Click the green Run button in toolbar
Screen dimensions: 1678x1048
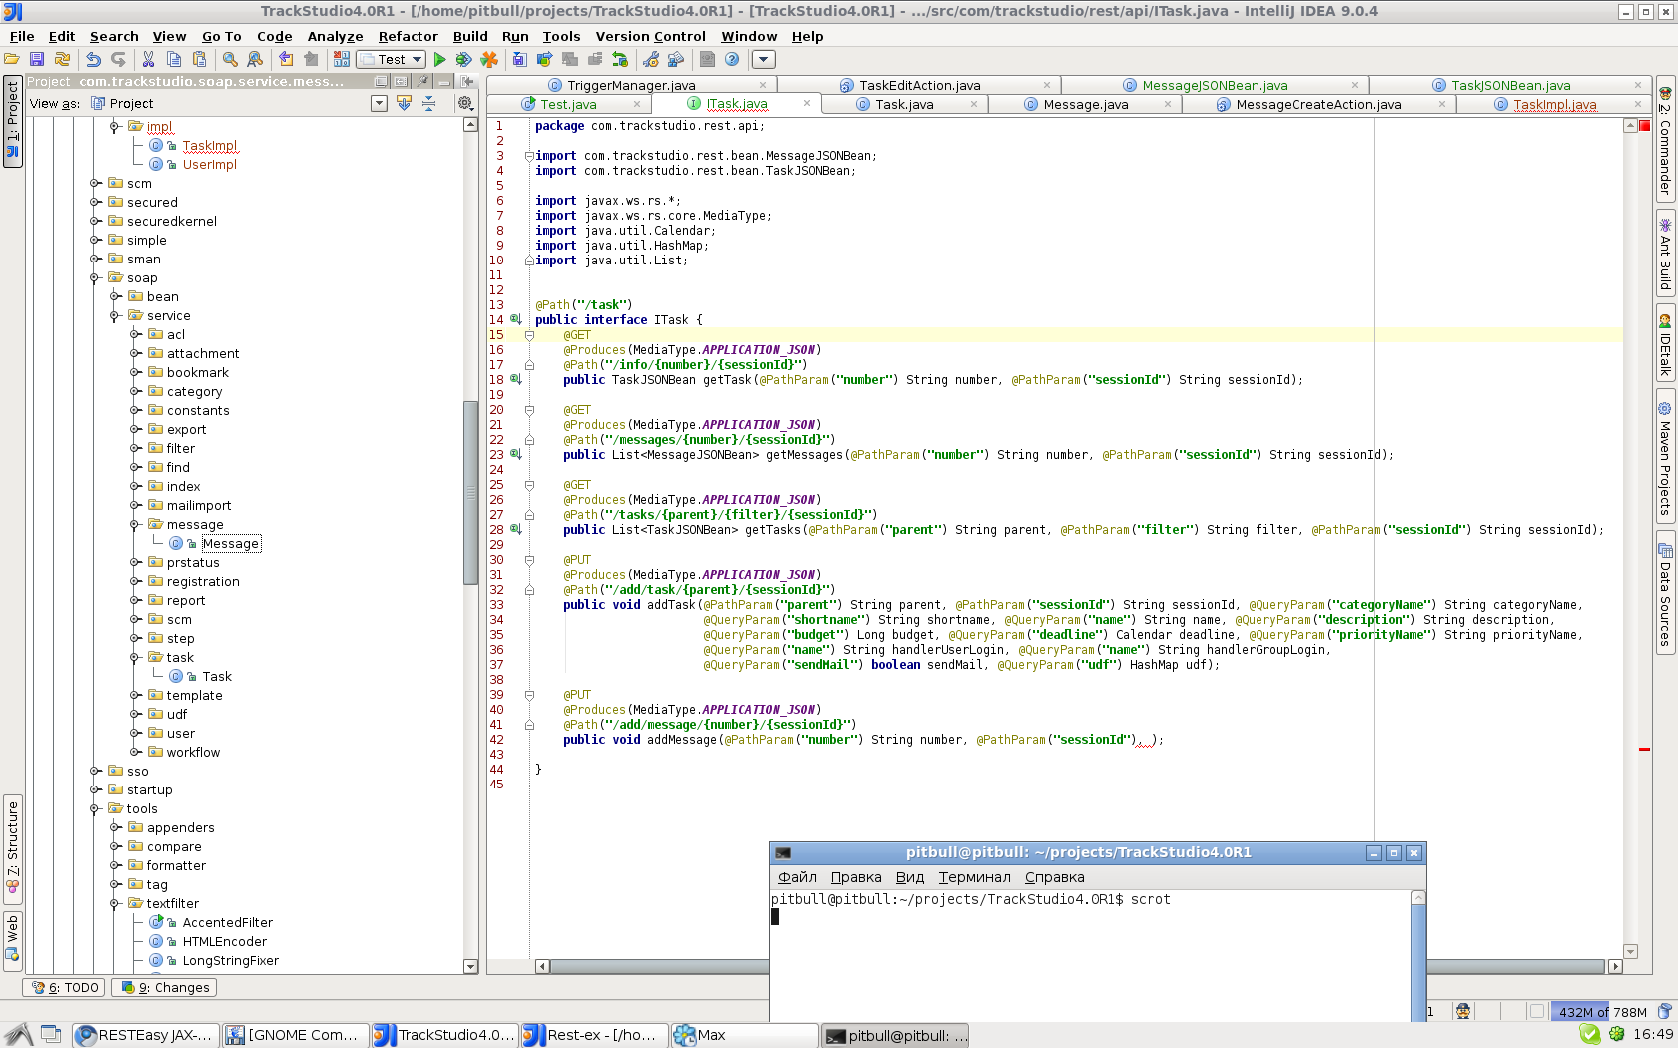pos(439,60)
